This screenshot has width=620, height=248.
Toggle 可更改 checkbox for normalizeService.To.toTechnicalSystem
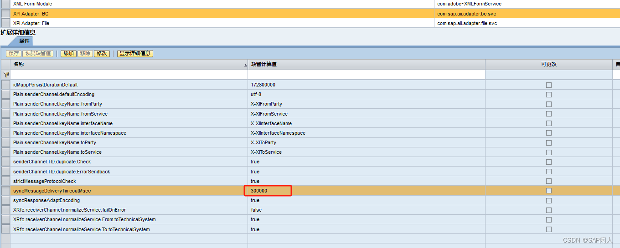pyautogui.click(x=549, y=229)
